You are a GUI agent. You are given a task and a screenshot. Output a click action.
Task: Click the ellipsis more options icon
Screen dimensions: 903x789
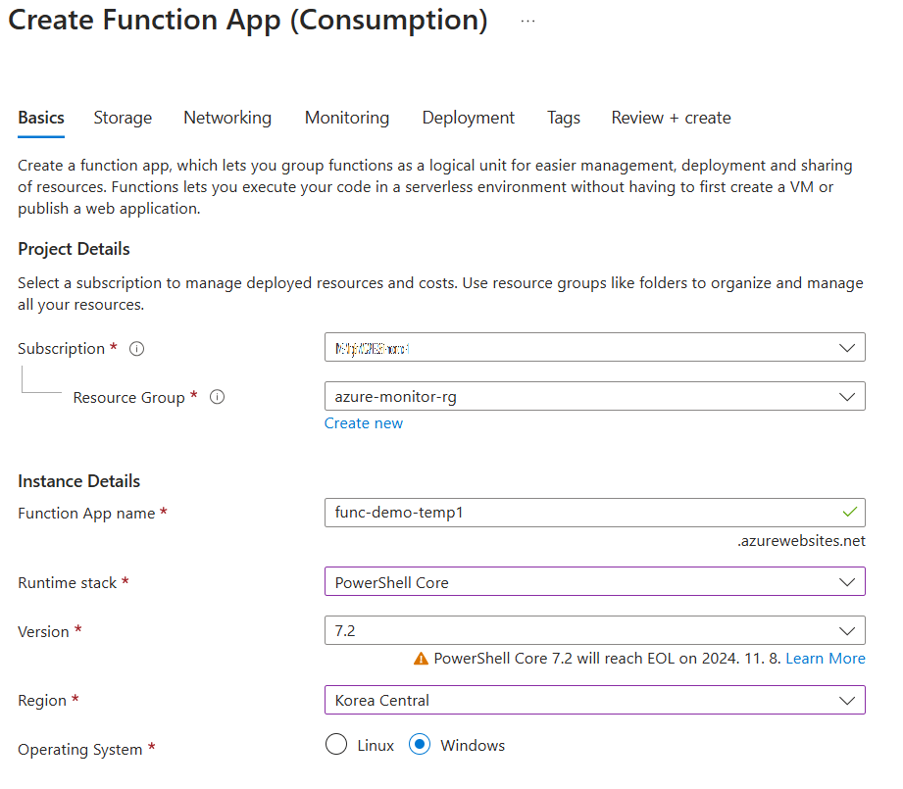click(527, 21)
